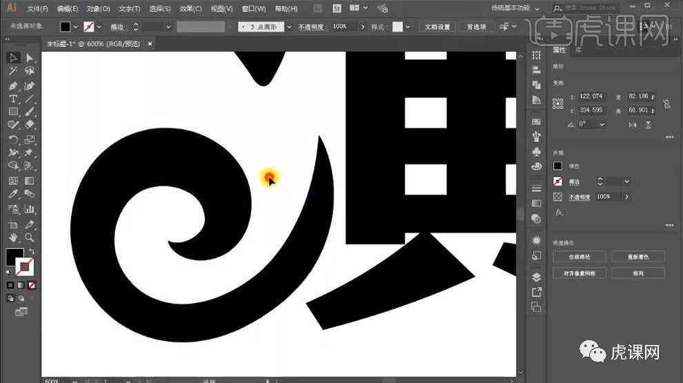Open the Layers panel icon in dock
Viewport: 683px width, 383px height.
(x=536, y=277)
